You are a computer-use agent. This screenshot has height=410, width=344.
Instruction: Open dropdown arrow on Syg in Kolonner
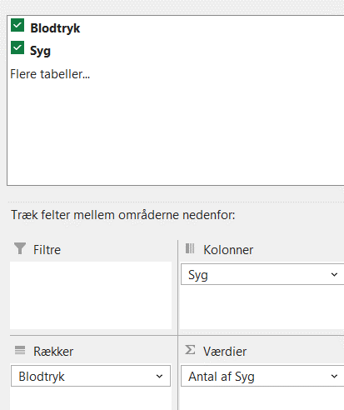coord(334,274)
